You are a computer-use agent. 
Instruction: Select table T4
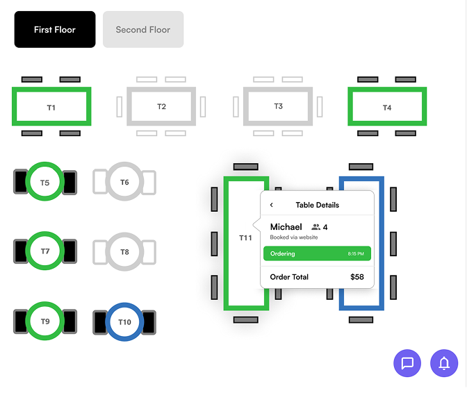coord(387,107)
